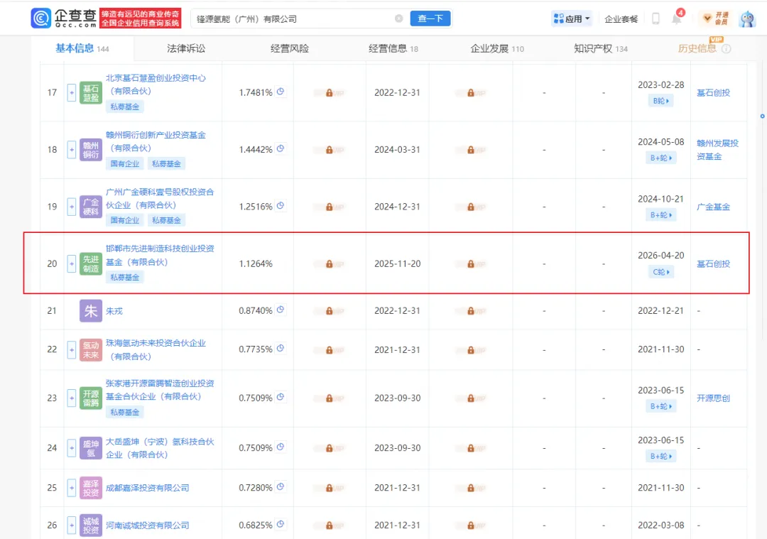Open pie chart icon beside 0.7735%
Image resolution: width=767 pixels, height=539 pixels.
pos(281,348)
